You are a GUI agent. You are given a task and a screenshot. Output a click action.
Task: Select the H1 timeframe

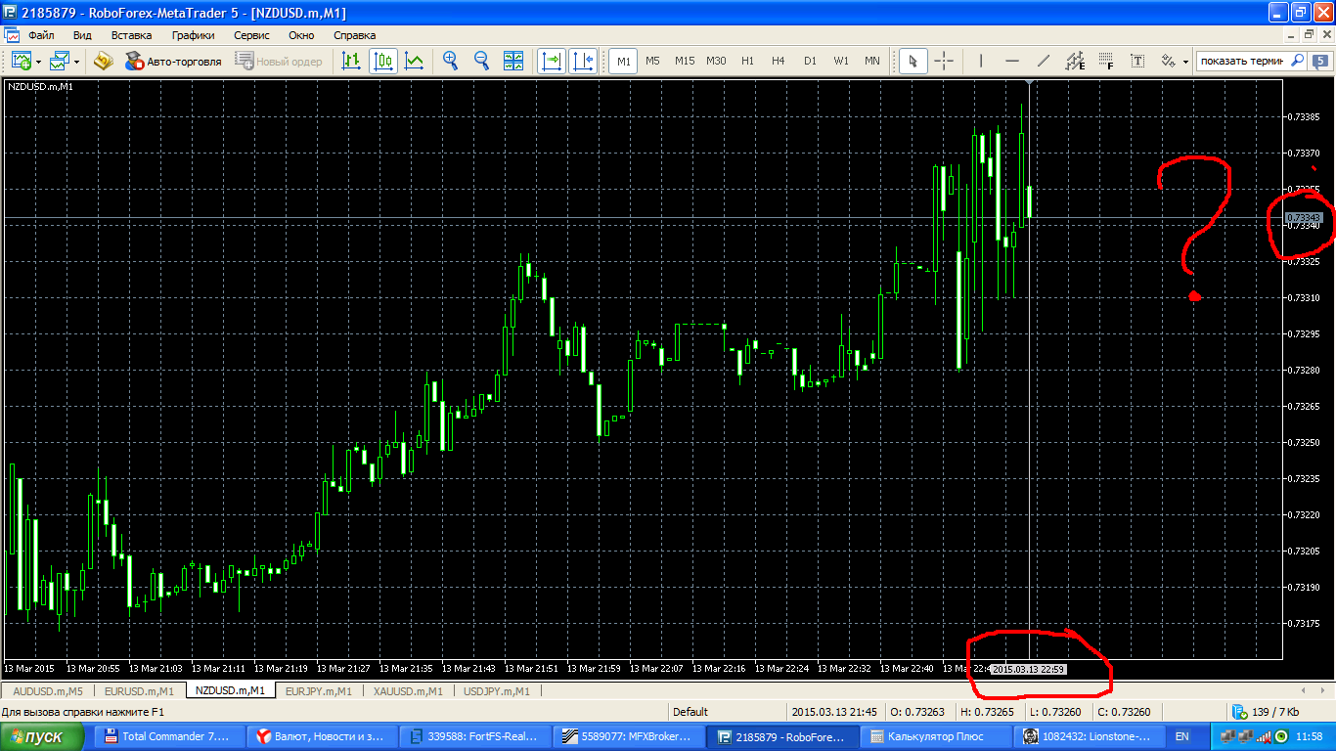coord(747,61)
